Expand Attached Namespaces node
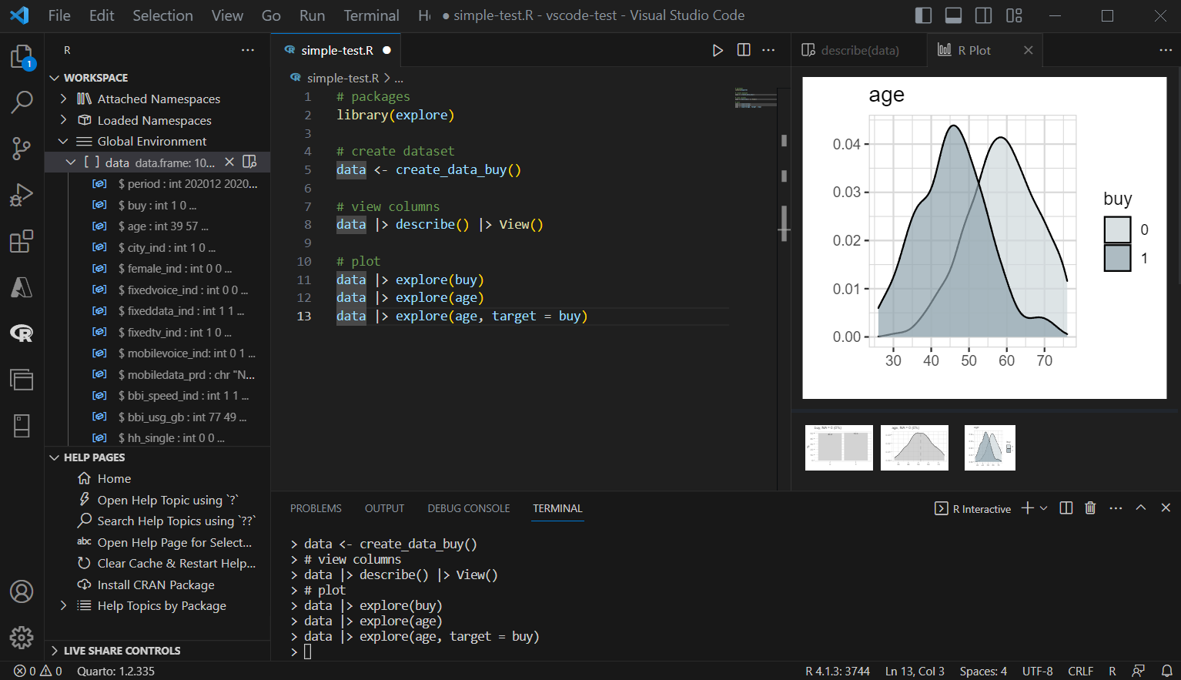The width and height of the screenshot is (1181, 680). (64, 99)
